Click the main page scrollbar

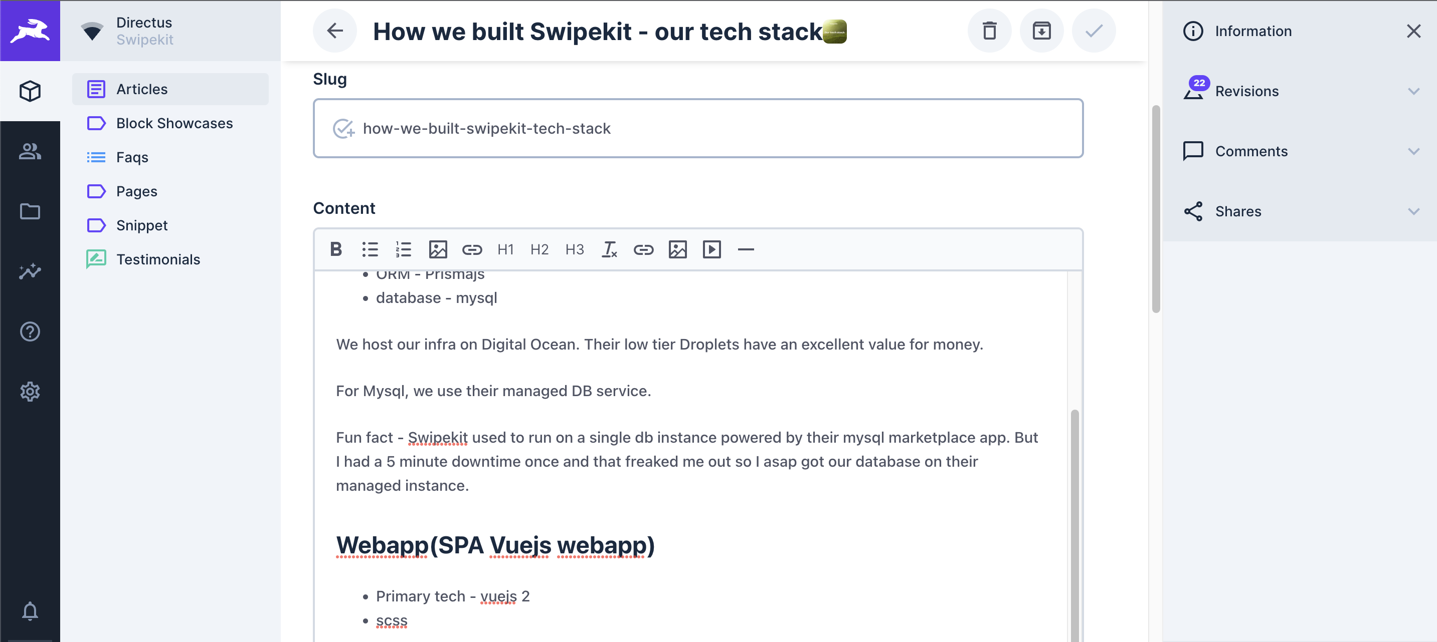1156,209
